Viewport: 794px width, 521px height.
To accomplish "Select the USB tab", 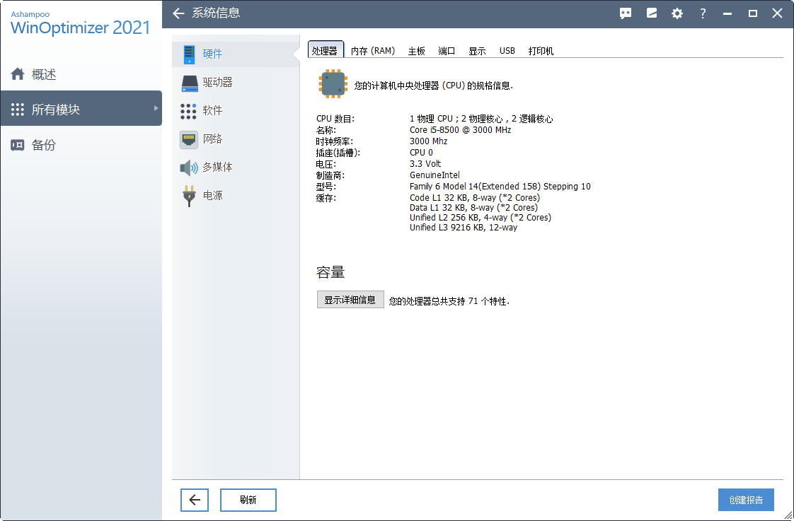I will [x=507, y=51].
